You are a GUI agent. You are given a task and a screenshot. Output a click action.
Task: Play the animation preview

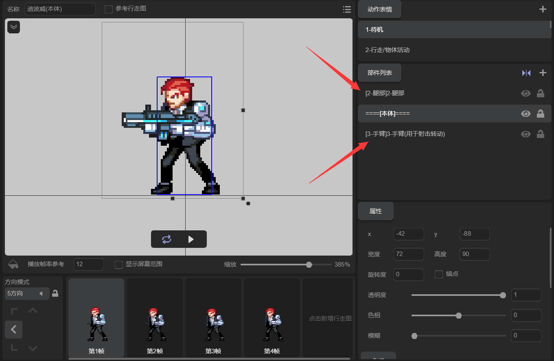pos(191,239)
